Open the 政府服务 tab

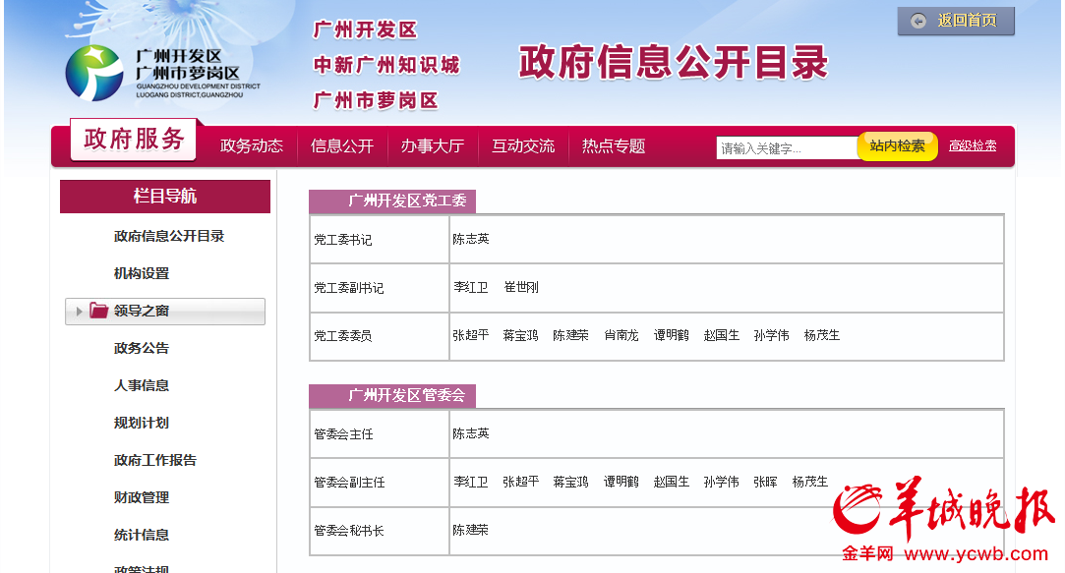click(135, 140)
